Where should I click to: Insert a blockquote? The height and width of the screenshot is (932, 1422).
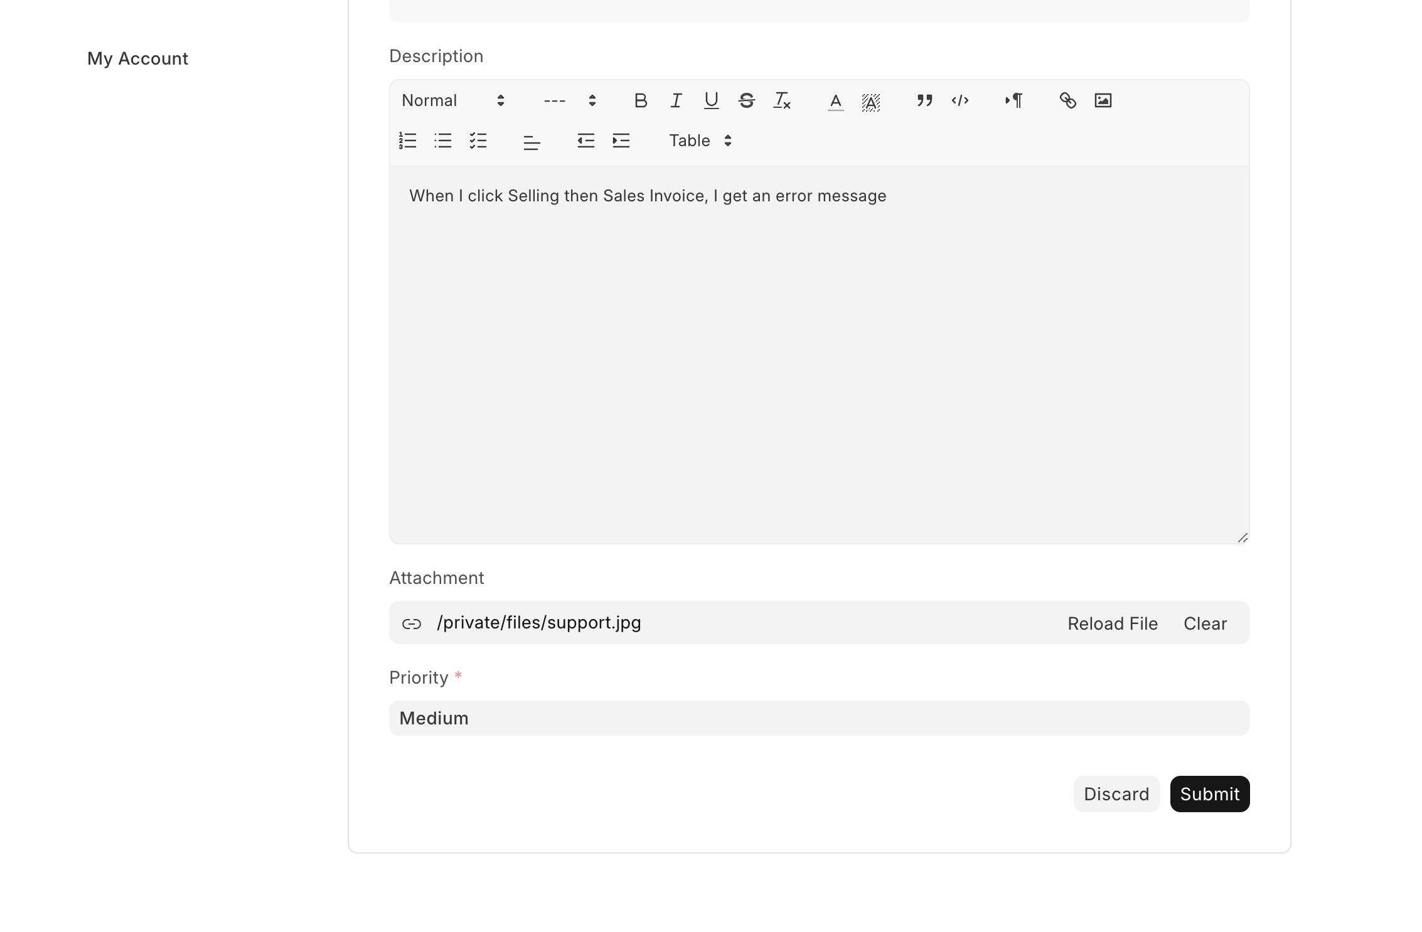pyautogui.click(x=924, y=100)
